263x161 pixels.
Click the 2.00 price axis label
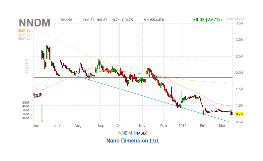239,73
